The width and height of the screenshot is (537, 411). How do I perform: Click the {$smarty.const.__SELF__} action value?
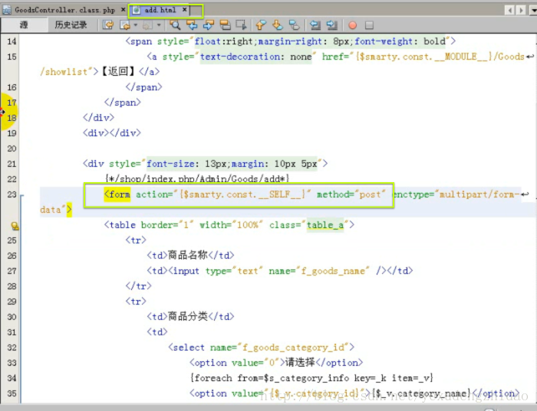point(242,194)
